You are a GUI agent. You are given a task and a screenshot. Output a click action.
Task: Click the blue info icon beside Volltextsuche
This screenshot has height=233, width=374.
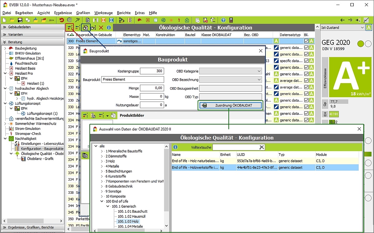[x=175, y=147]
